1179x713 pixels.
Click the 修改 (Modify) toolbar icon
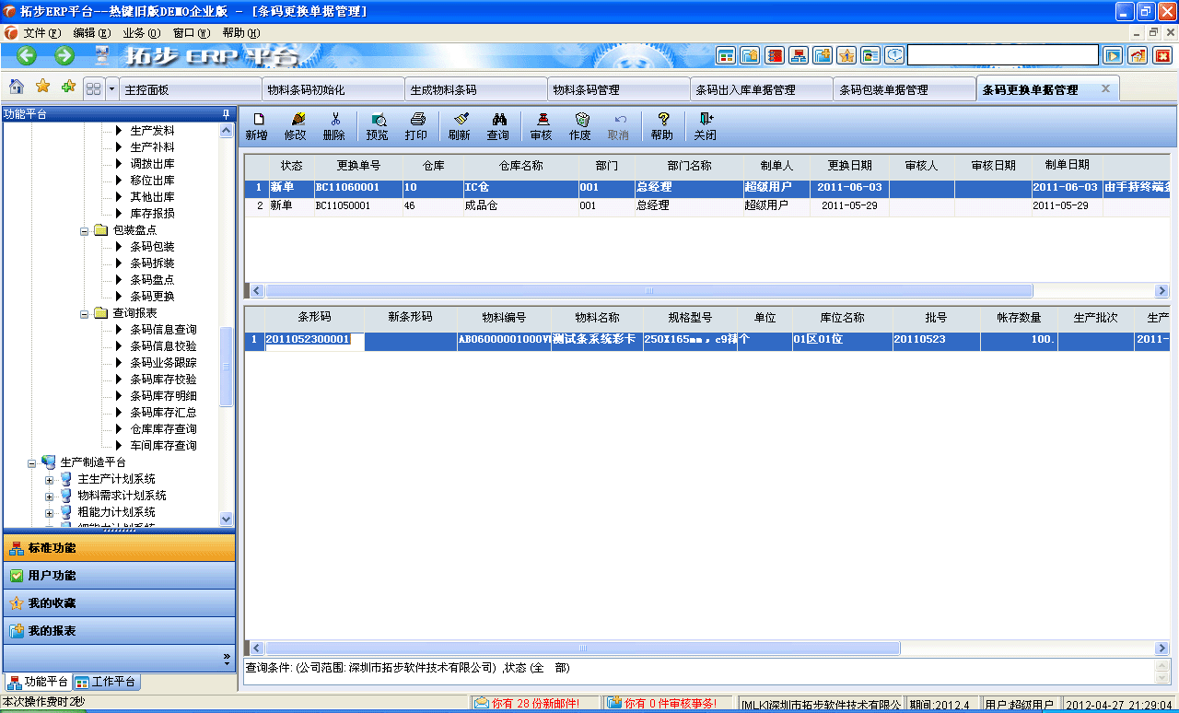[296, 126]
